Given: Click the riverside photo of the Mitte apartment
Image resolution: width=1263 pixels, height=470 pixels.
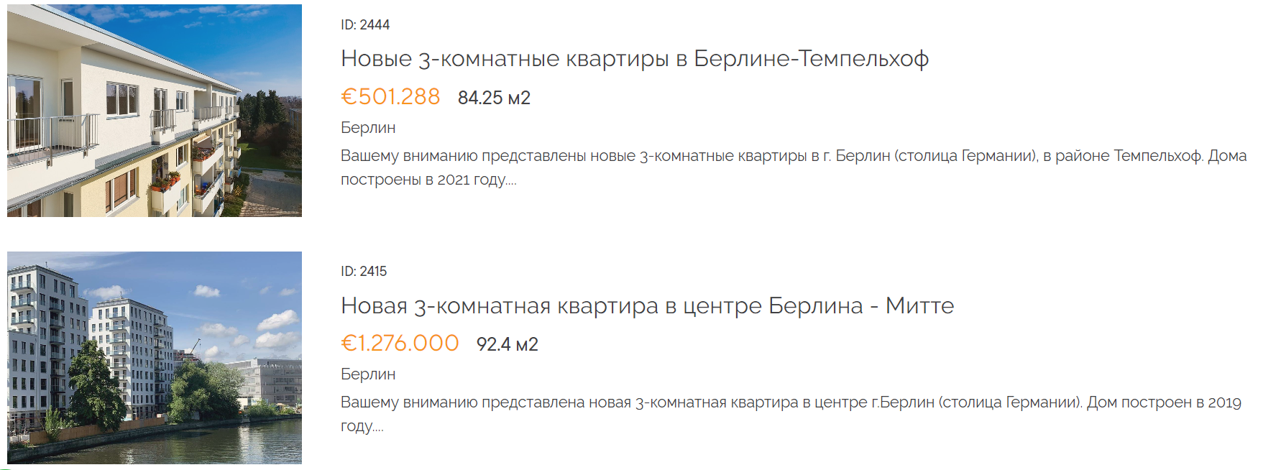Looking at the screenshot, I should coord(155,363).
